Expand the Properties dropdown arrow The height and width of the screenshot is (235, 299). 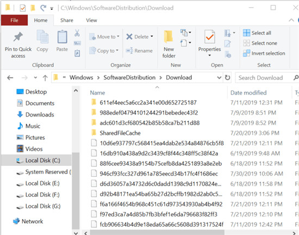(x=209, y=55)
